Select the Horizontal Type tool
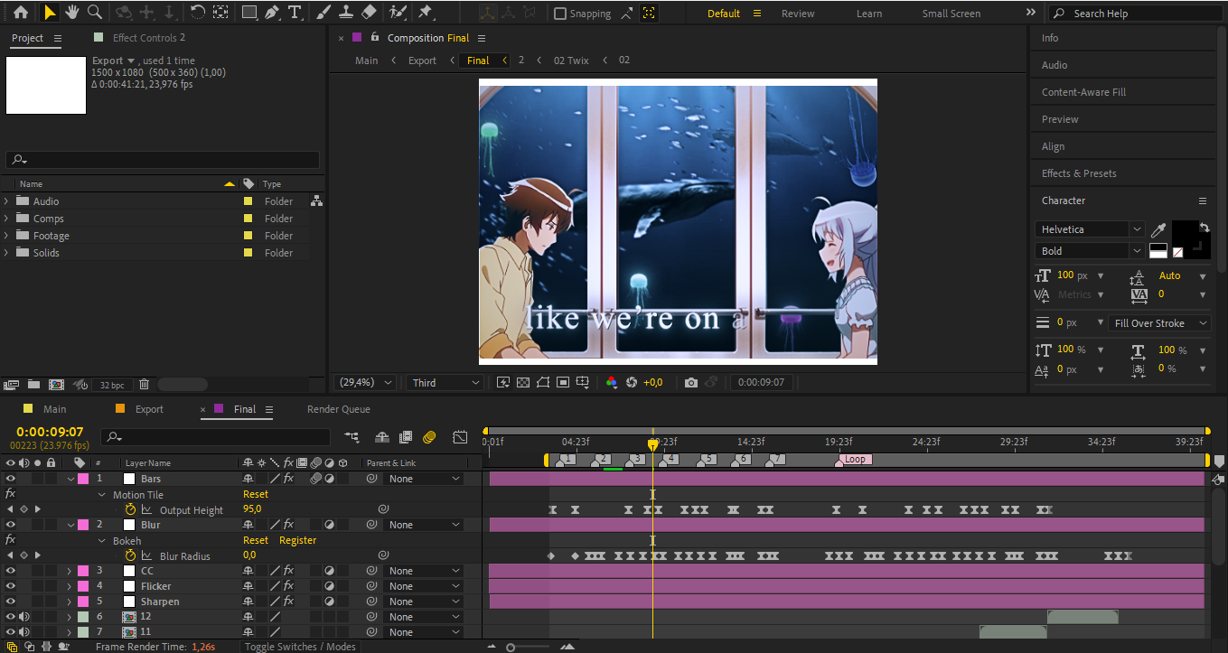The width and height of the screenshot is (1228, 653). coord(295,13)
